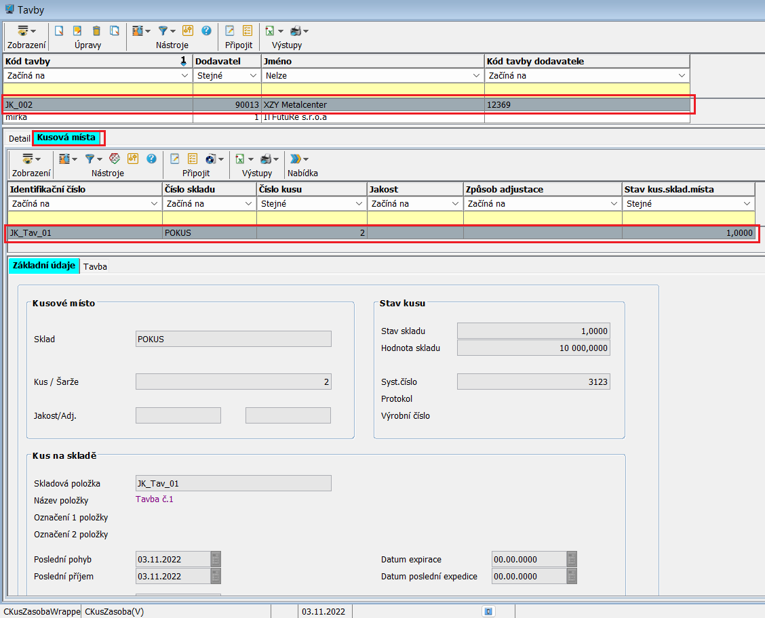The height and width of the screenshot is (618, 765).
Task: Click the cancel filter icon in Kusová místa toolbar
Action: tap(115, 159)
